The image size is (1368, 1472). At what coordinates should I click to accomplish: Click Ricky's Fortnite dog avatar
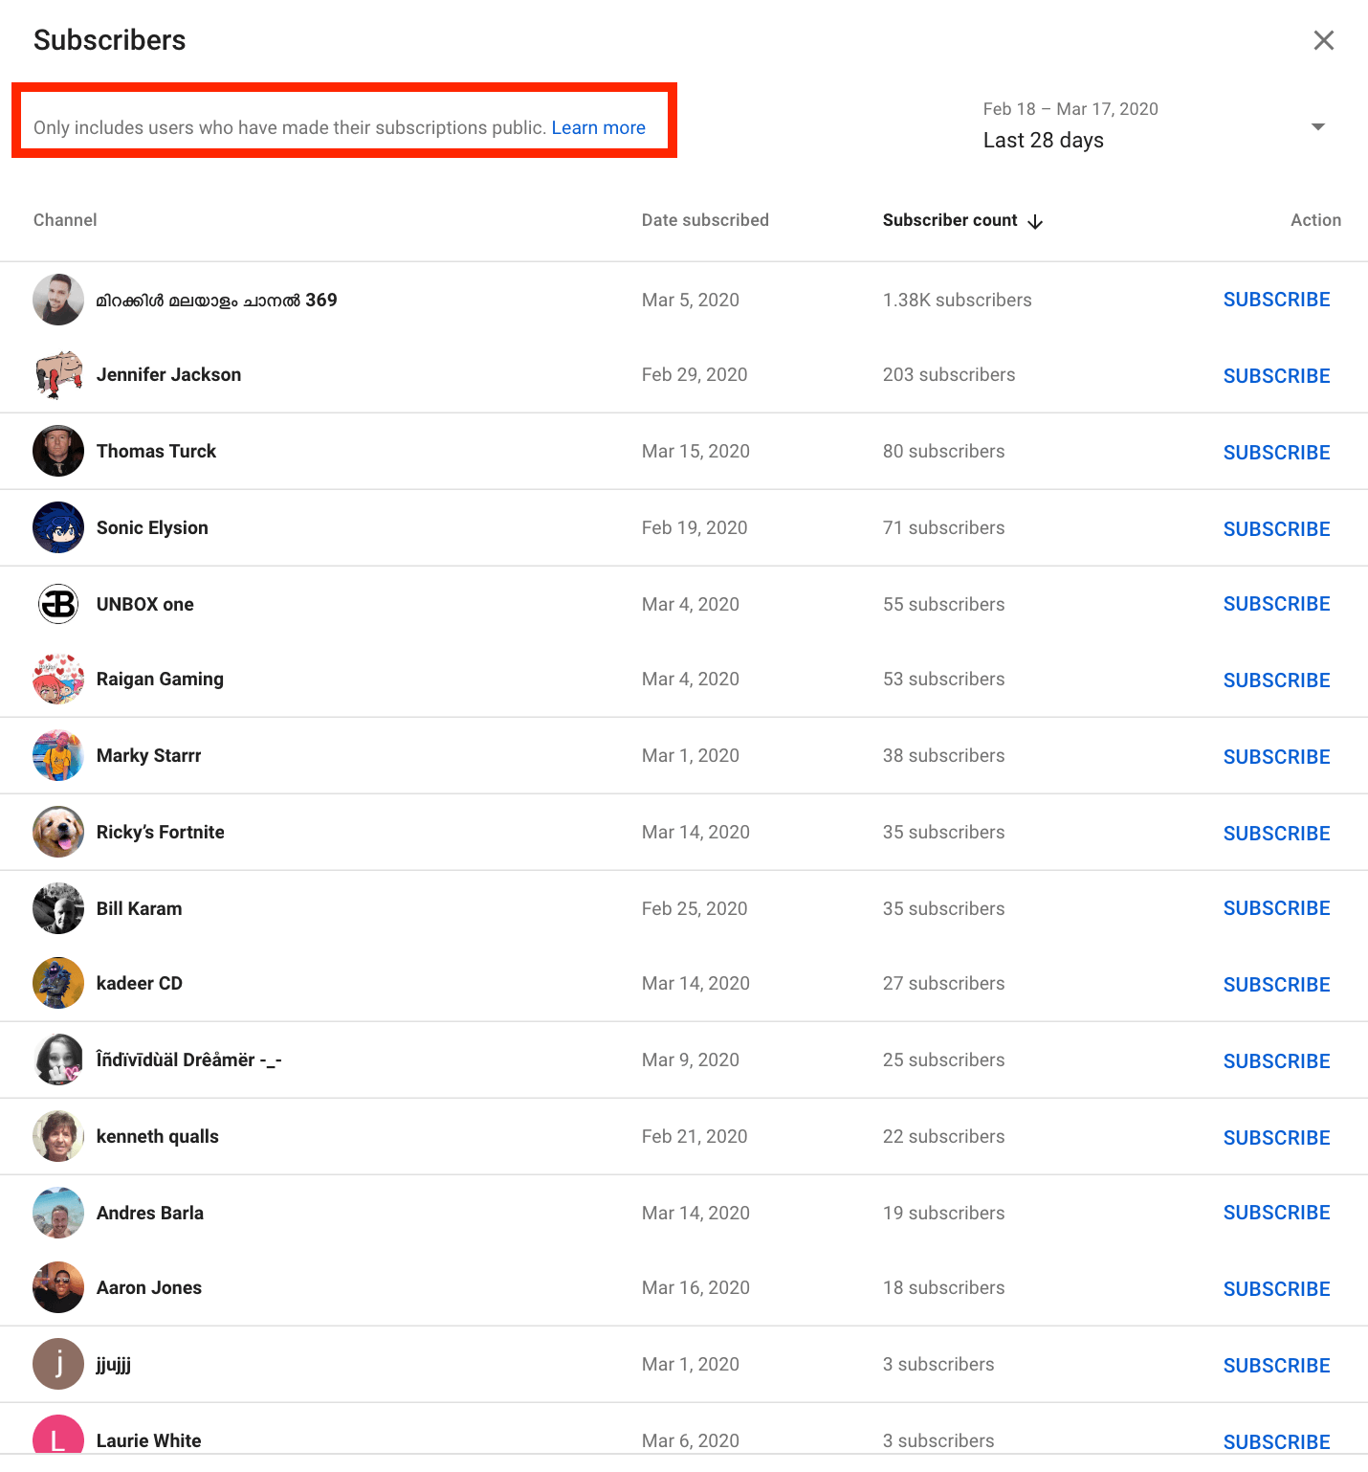(x=58, y=833)
